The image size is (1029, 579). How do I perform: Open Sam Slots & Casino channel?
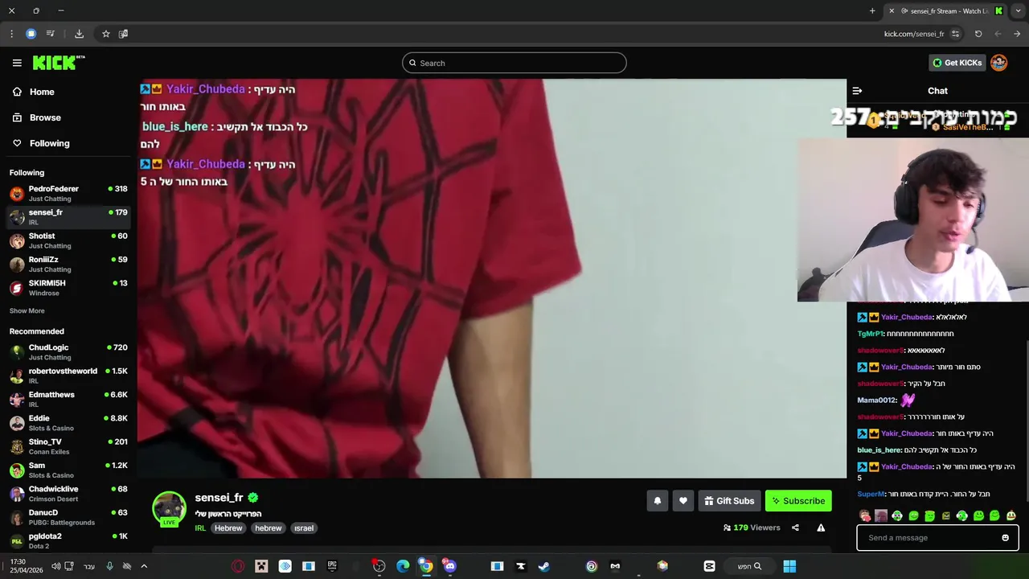pyautogui.click(x=68, y=470)
